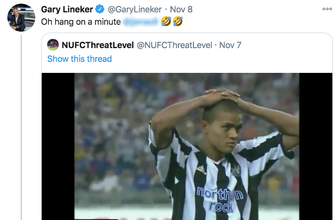Click the "Oh hang on a minute" text
Image resolution: width=336 pixels, height=220 pixels.
pos(81,22)
